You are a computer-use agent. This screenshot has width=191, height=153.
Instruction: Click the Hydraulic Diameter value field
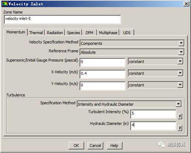[153, 126]
